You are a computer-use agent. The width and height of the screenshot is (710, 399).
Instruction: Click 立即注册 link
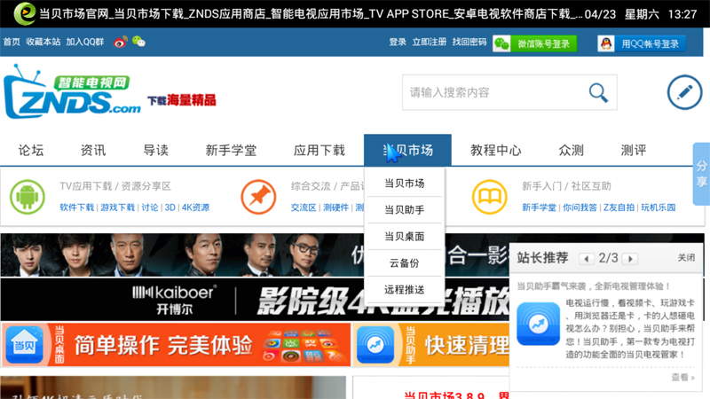tap(429, 42)
